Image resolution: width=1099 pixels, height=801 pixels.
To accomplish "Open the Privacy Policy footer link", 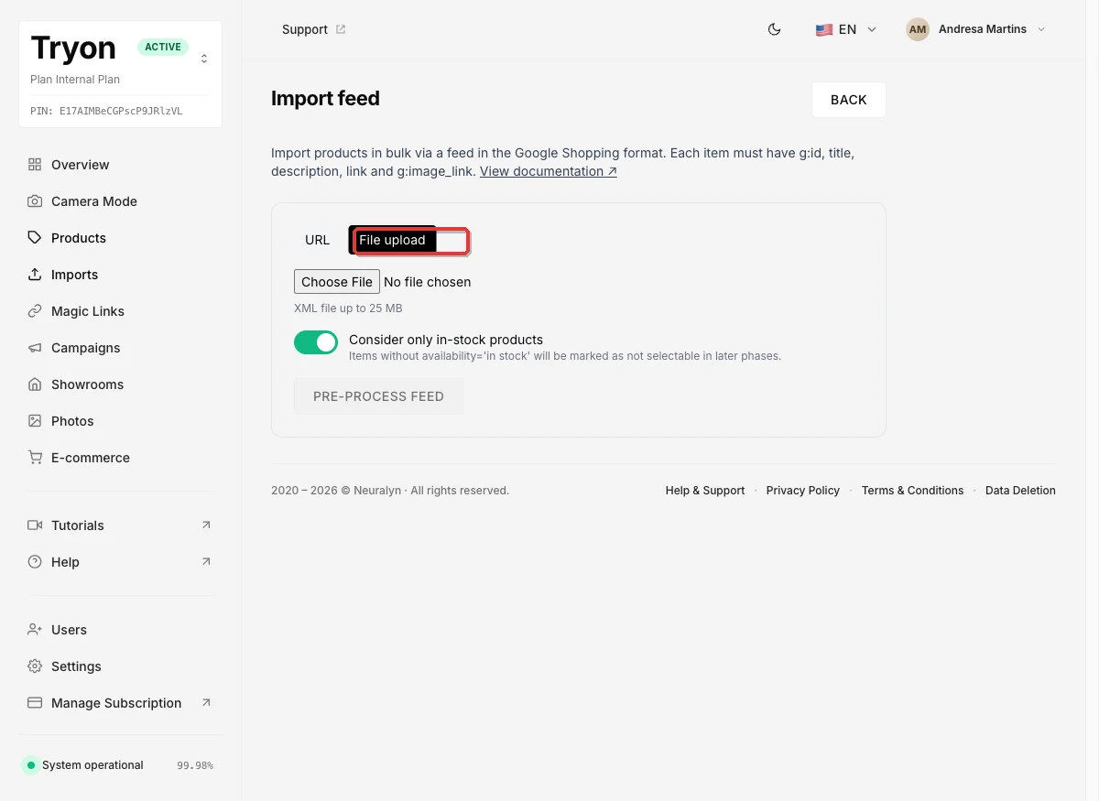I will tap(802, 491).
